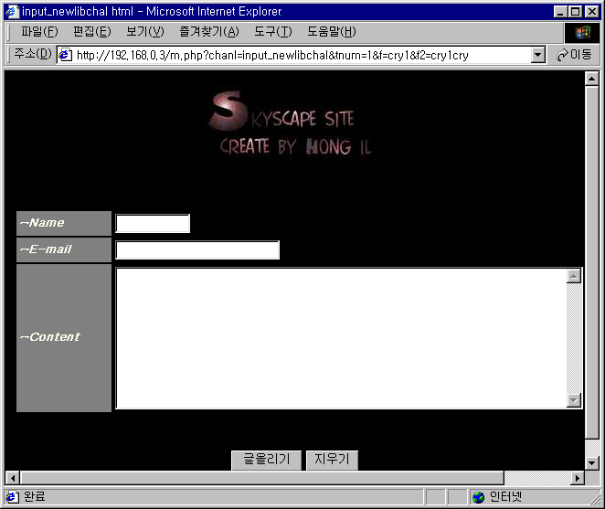Close the Internet Explorer window
Image resolution: width=605 pixels, height=509 pixels.
(x=592, y=12)
